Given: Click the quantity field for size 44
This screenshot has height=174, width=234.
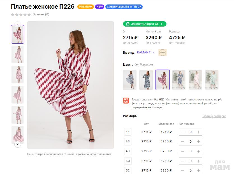Looking at the screenshot, I should point(191,132).
